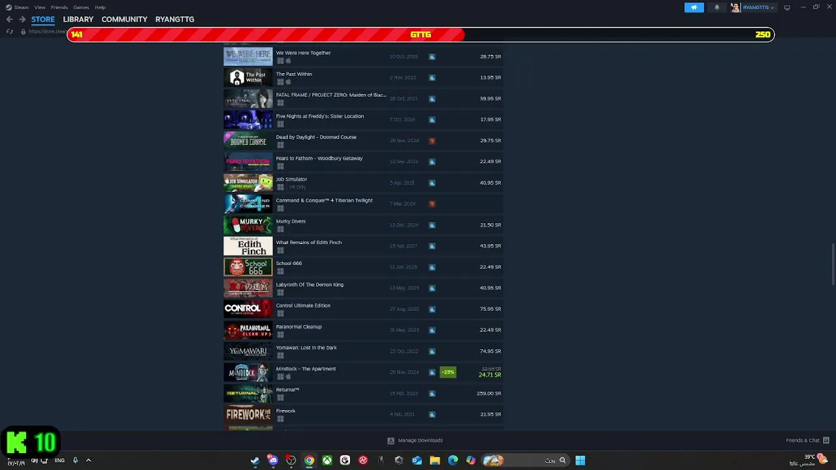The height and width of the screenshot is (470, 836).
Task: Open Google Chrome from the taskbar
Action: [x=309, y=460]
